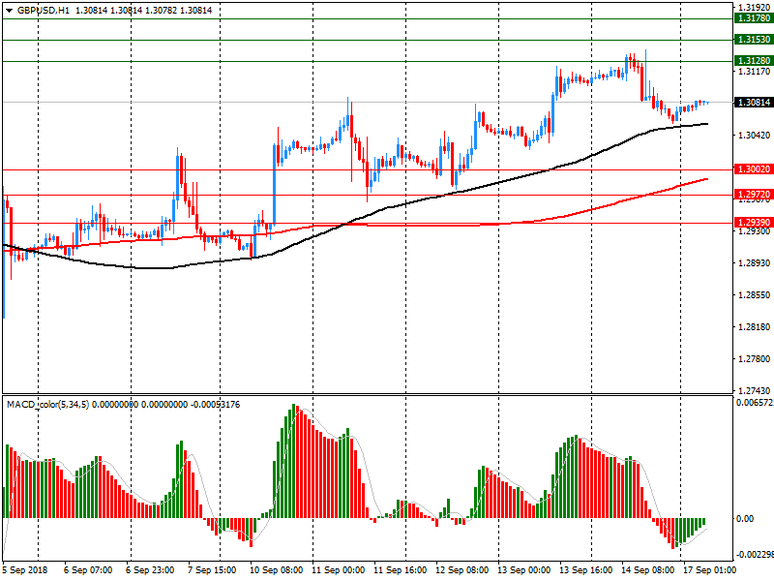Click the 14 Sep 08:00 time label
Screen dimensions: 774x581
(647, 570)
